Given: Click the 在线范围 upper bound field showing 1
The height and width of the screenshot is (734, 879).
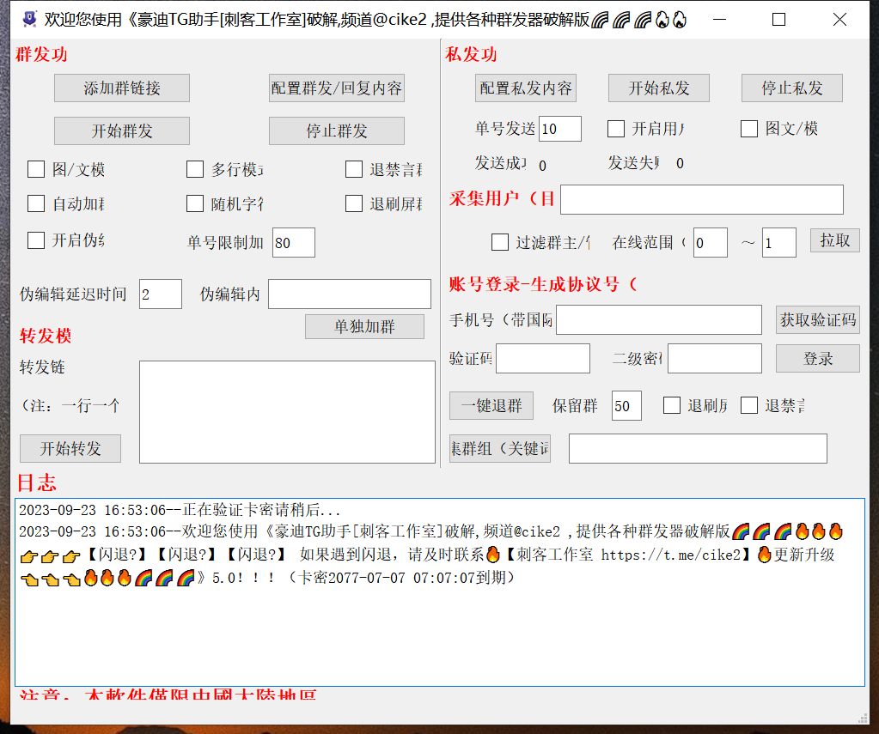Looking at the screenshot, I should [x=779, y=243].
